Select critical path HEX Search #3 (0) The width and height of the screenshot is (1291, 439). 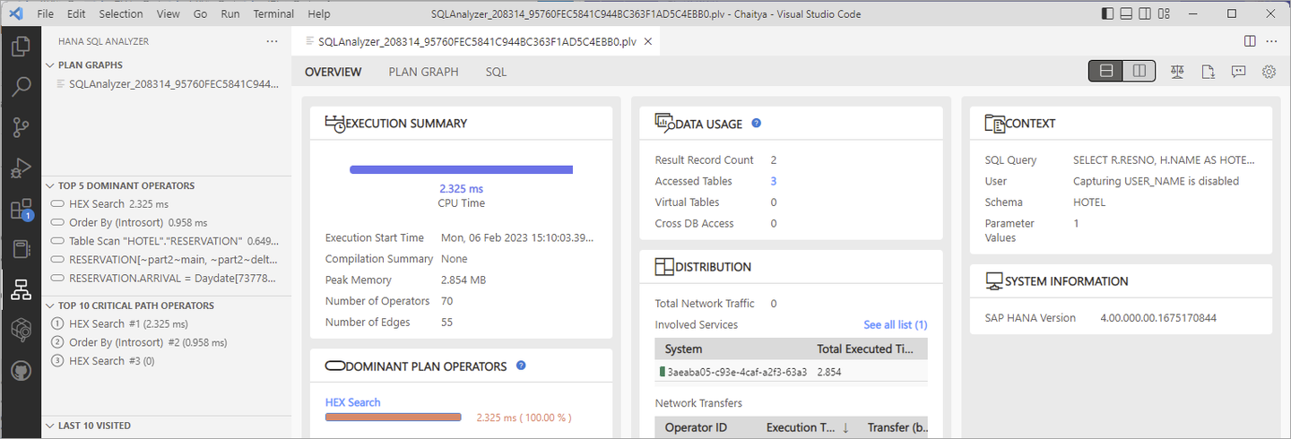pos(168,360)
